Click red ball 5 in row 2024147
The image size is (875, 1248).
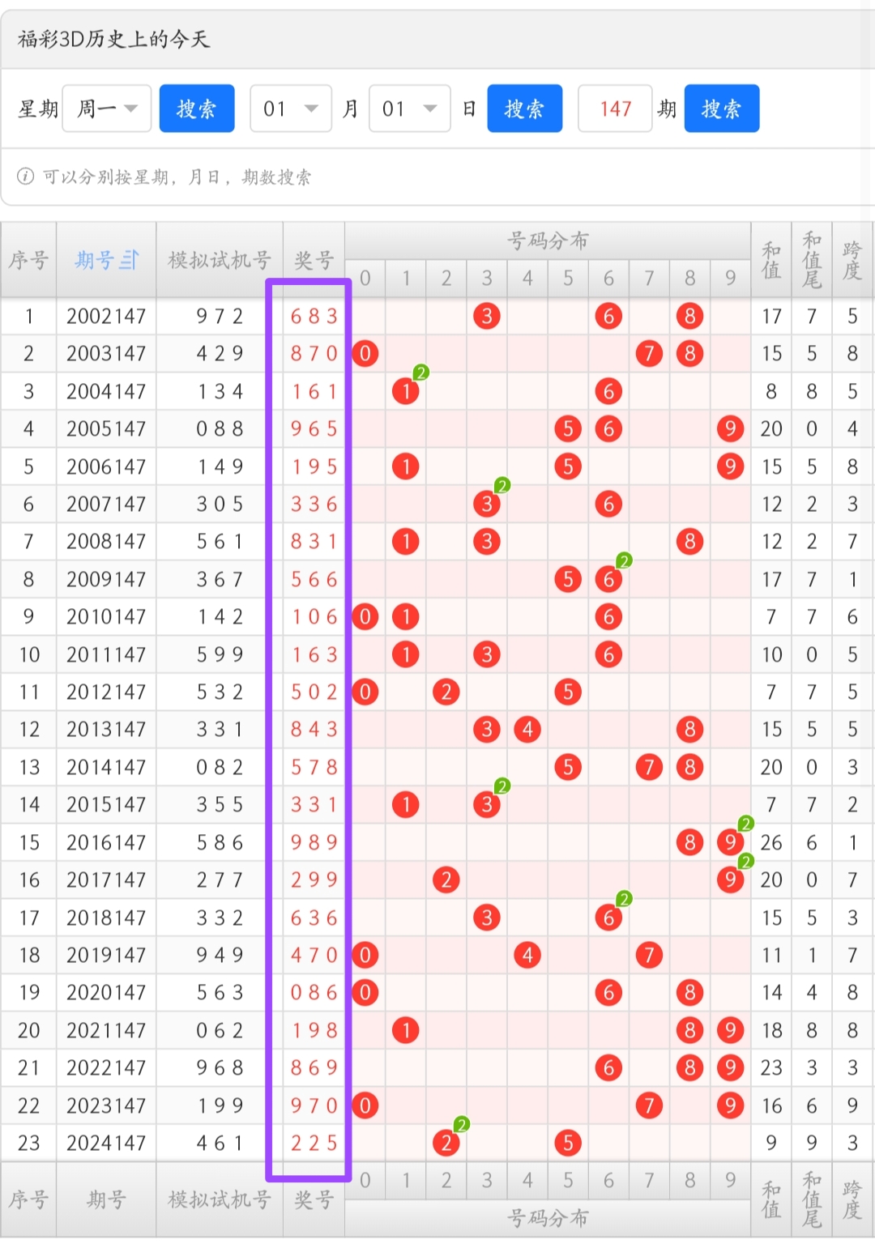click(568, 1144)
